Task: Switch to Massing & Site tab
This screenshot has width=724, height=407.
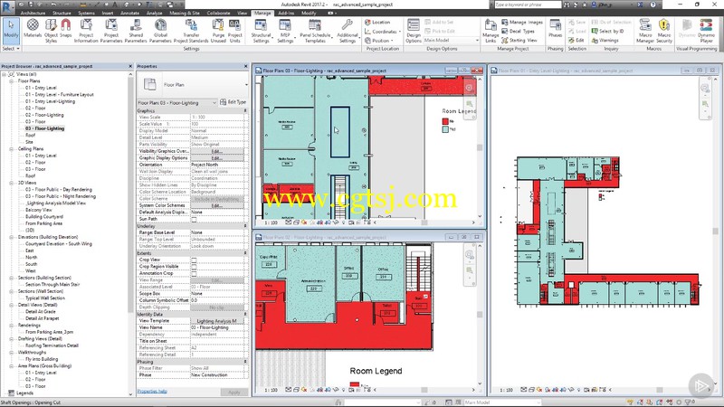Action: 185,13
